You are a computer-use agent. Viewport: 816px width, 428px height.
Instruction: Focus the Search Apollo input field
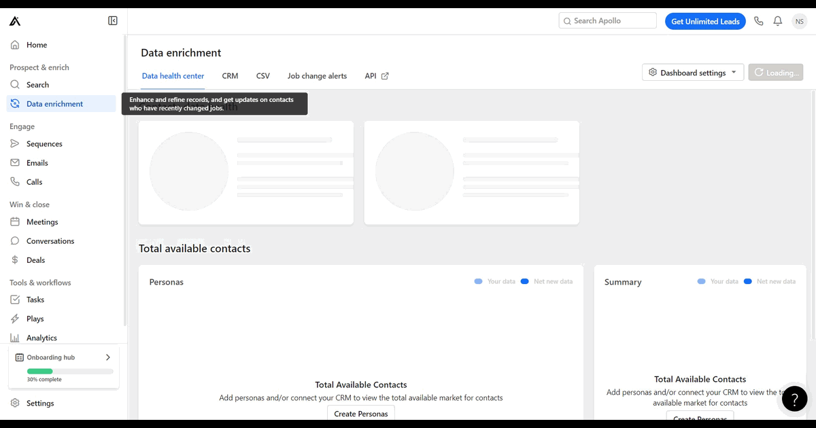608,21
